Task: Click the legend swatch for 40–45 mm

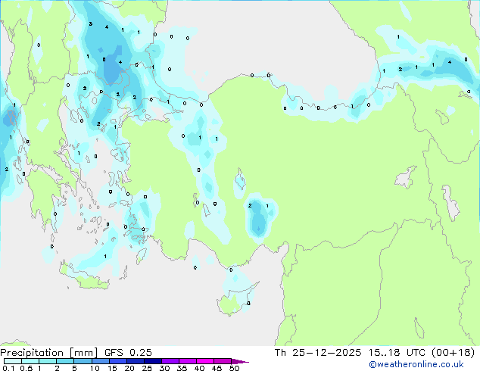Action: (205, 361)
